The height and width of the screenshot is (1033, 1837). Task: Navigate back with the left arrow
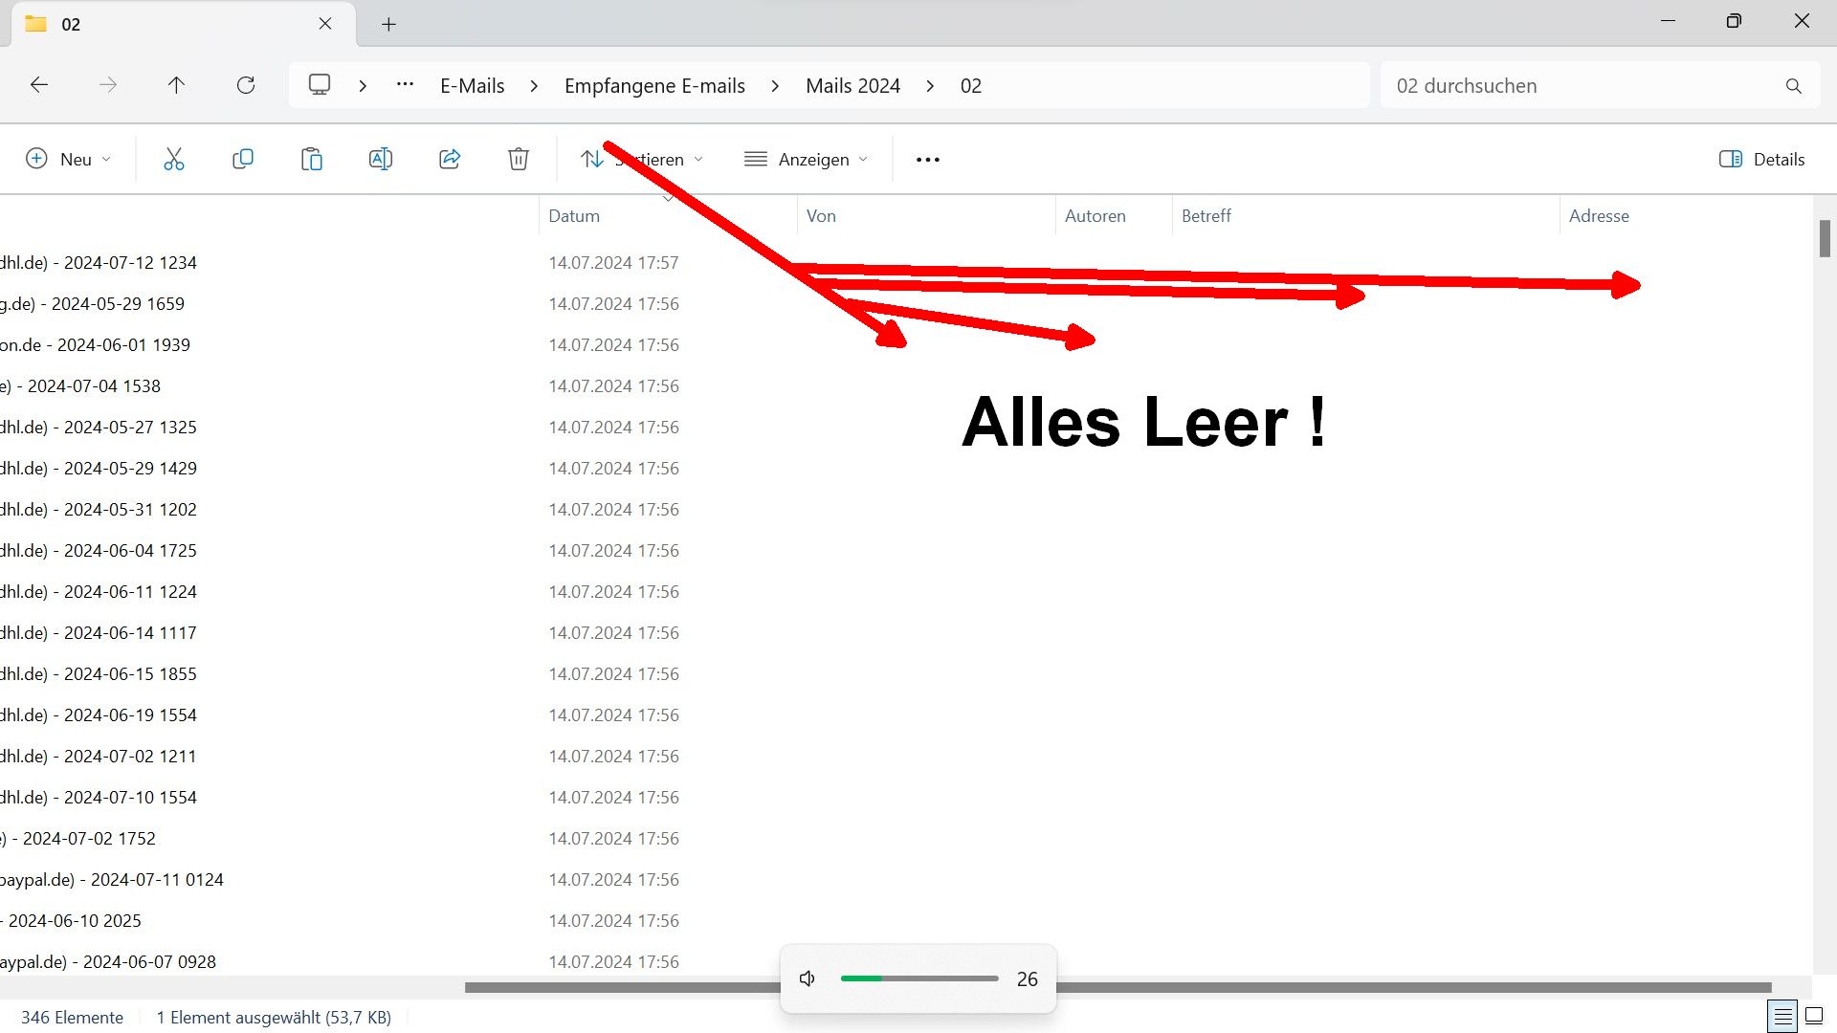click(39, 85)
